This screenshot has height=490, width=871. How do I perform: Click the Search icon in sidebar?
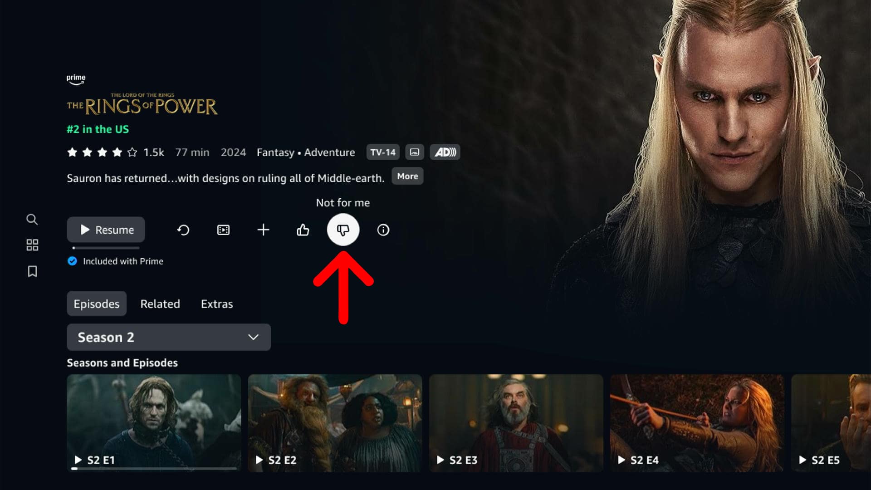coord(32,219)
